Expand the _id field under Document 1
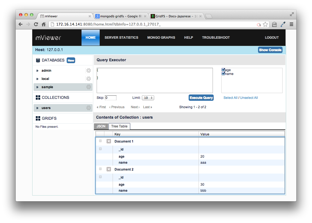 point(100,149)
